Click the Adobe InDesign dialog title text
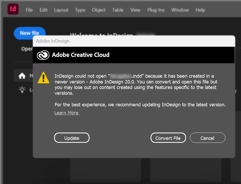The height and width of the screenshot is (184, 241). (x=53, y=41)
